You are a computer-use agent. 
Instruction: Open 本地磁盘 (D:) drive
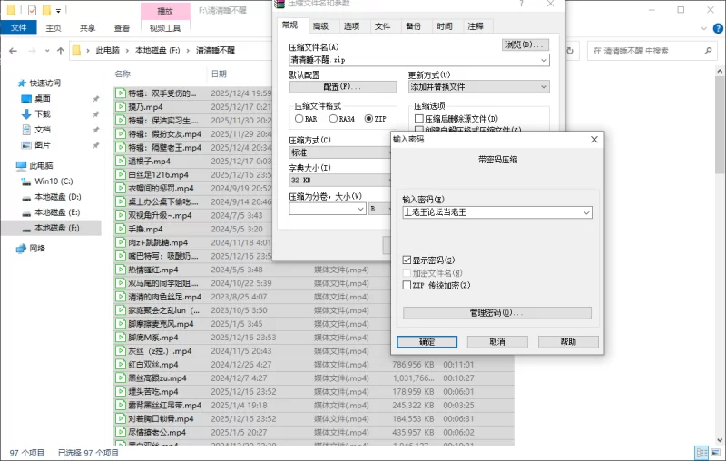pos(57,197)
